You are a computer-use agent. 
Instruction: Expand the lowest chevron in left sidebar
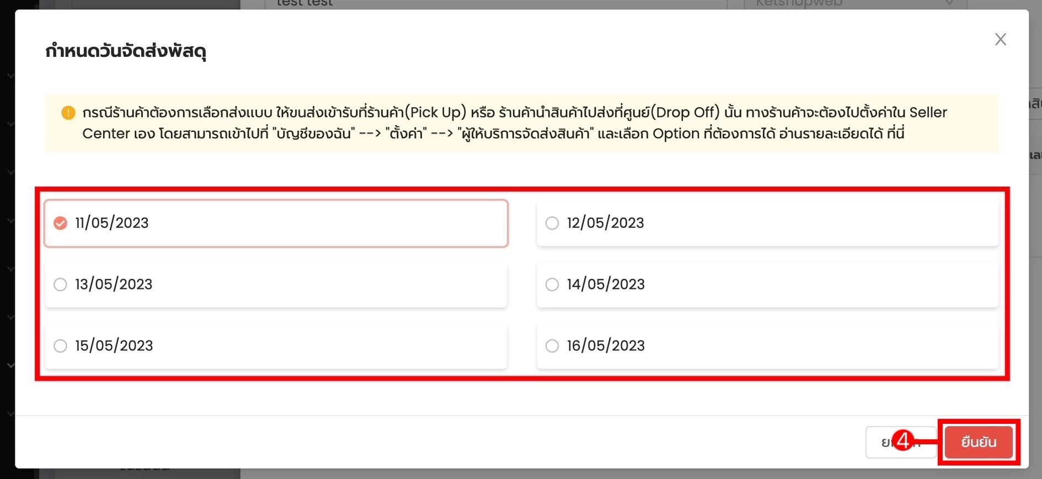point(10,413)
